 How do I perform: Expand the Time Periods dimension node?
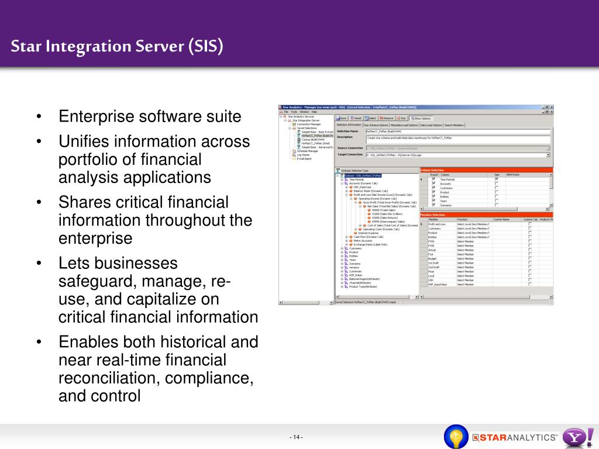(x=342, y=179)
